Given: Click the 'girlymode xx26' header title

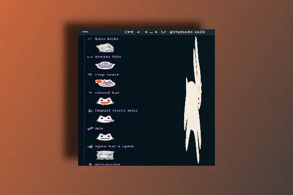Looking at the screenshot, I should click(187, 32).
